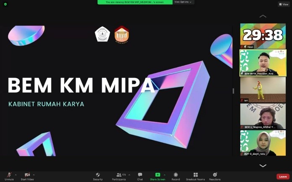Start recording with the Record icon
292x182 pixels.
pyautogui.click(x=176, y=175)
